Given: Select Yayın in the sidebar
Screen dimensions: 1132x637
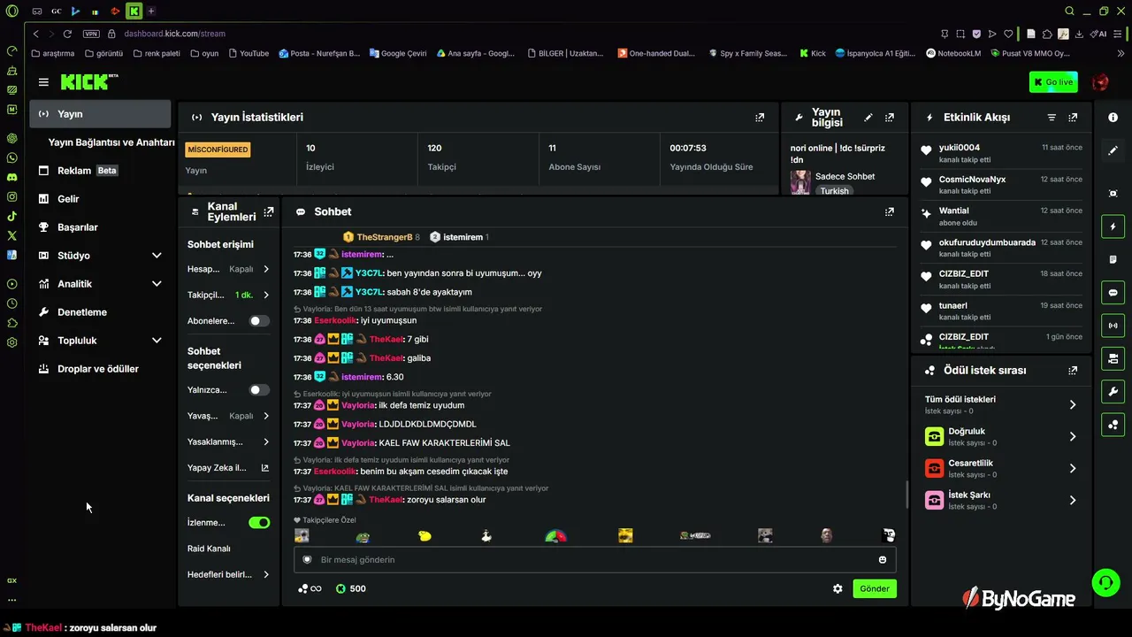Looking at the screenshot, I should (101, 114).
